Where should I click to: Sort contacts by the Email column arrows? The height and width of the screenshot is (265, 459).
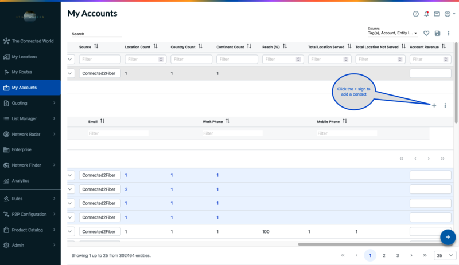pyautogui.click(x=103, y=121)
